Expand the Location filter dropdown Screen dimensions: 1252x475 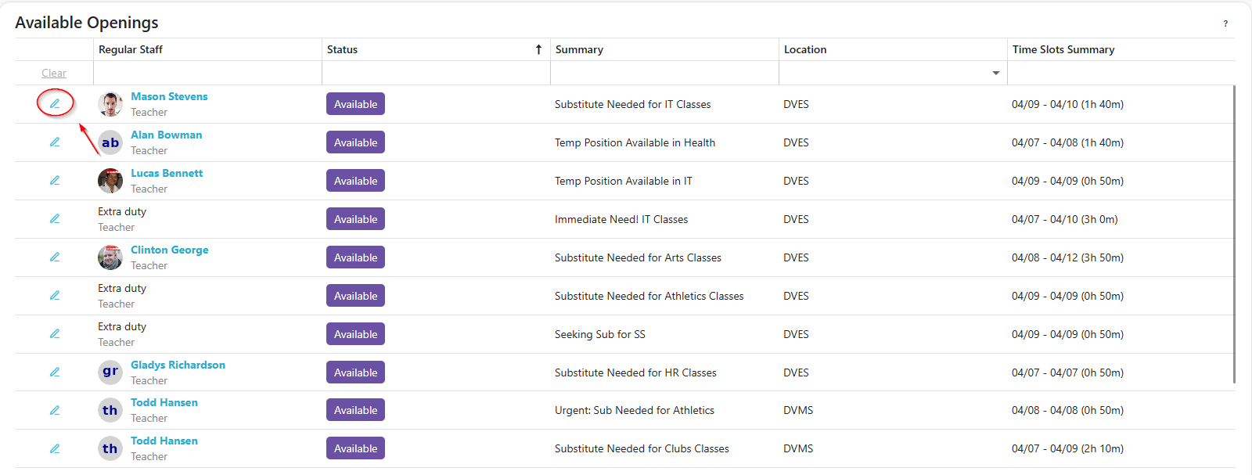point(995,73)
